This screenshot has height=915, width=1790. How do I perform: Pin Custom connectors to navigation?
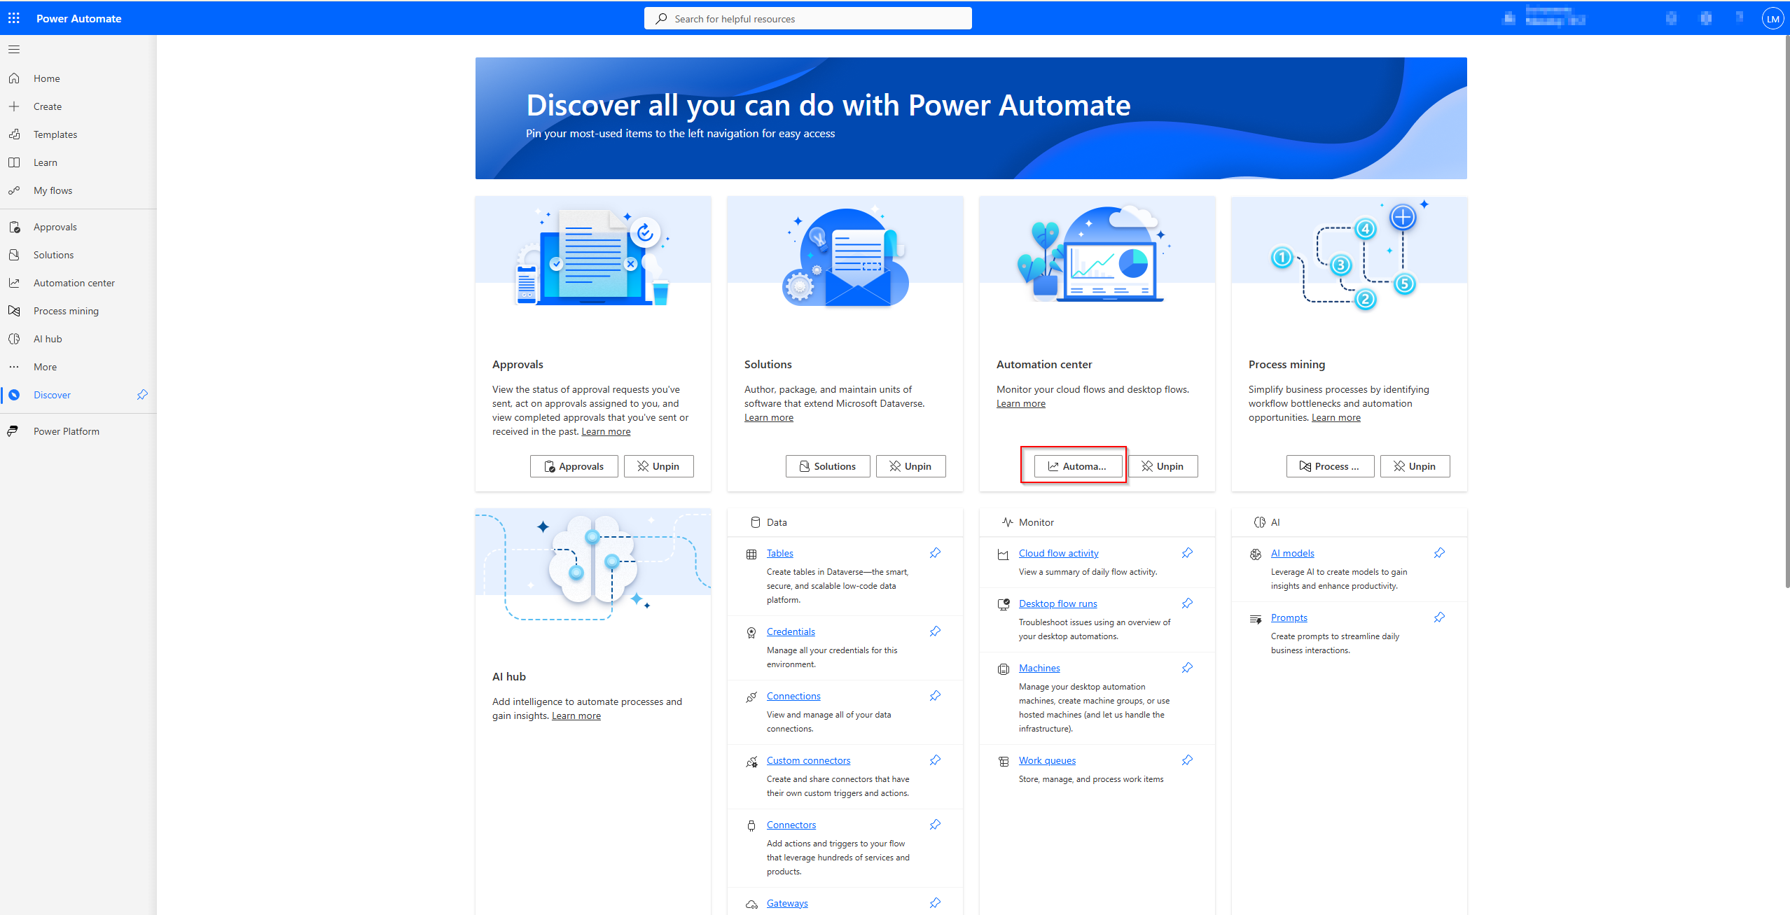tap(935, 760)
